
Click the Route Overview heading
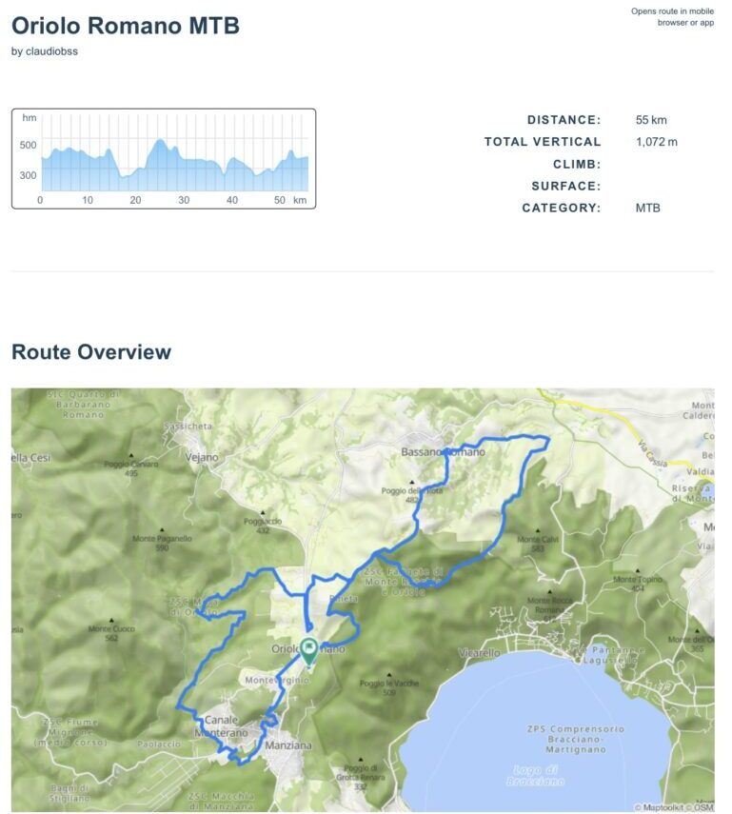(91, 352)
